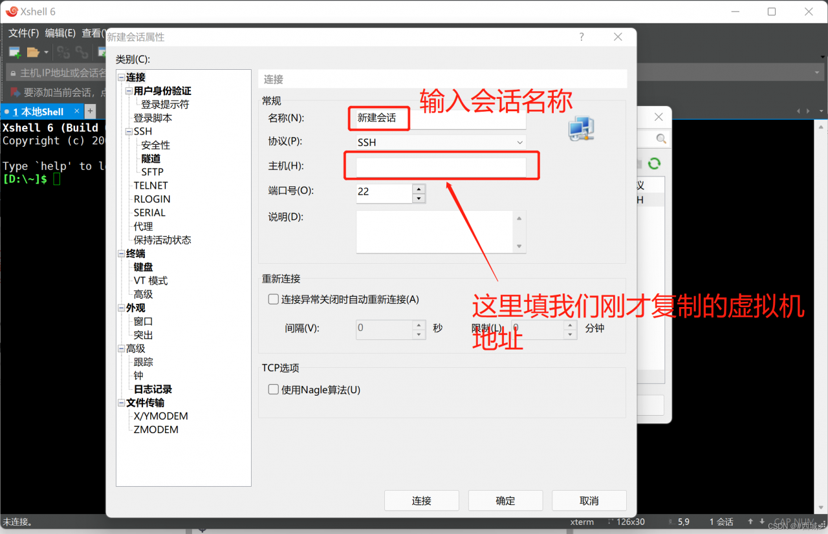Image resolution: width=828 pixels, height=534 pixels.
Task: Click the up arrow in the status bar
Action: 750,522
